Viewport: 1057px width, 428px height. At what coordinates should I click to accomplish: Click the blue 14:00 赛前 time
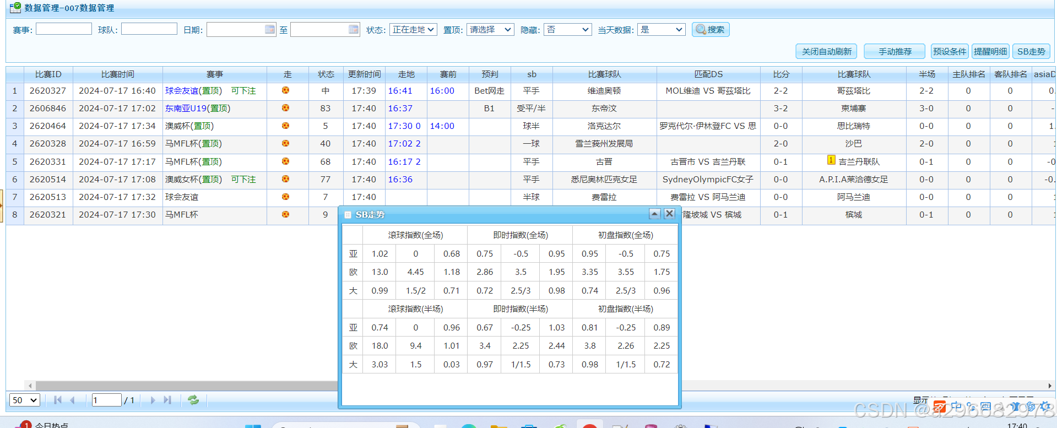pyautogui.click(x=442, y=126)
